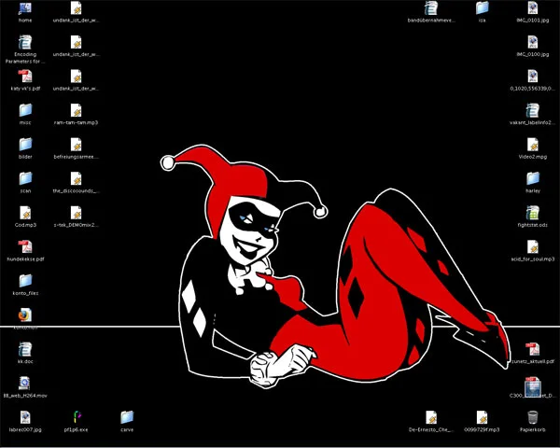Viewport: 560px width, 448px height.
Task: Play the Video2.mpg file
Action: click(533, 145)
